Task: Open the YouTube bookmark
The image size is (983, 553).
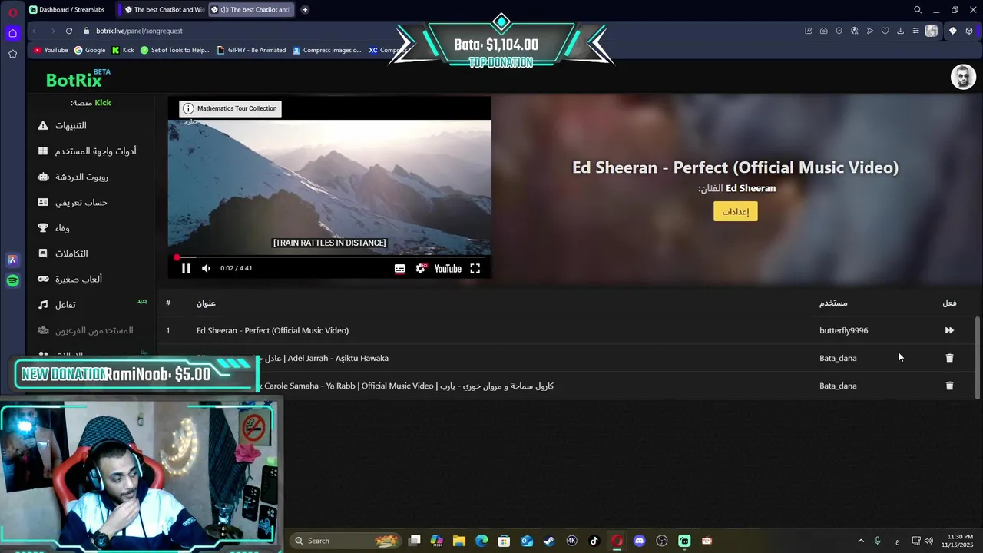Action: [x=51, y=50]
